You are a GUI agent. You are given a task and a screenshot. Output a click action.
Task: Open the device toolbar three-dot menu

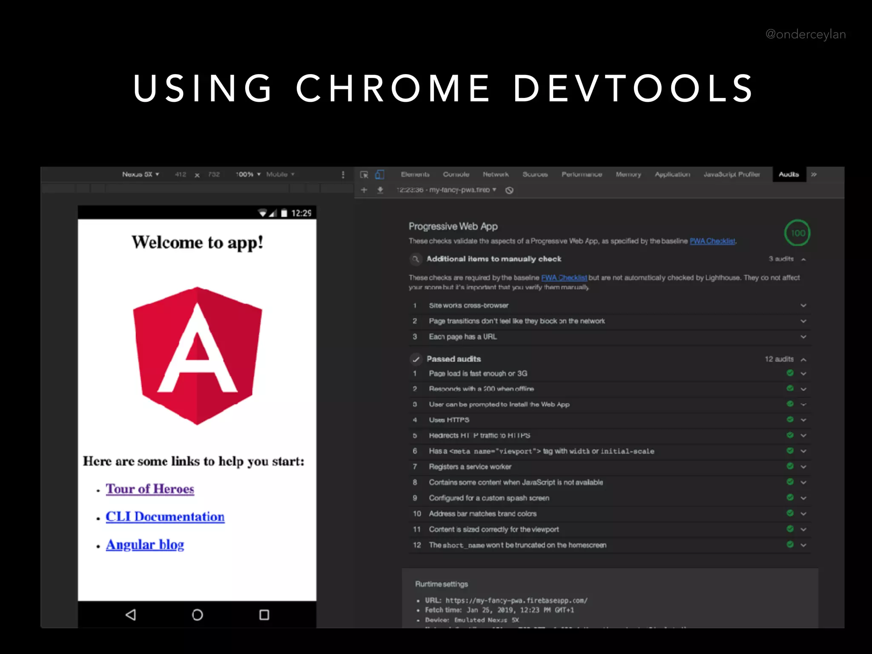pyautogui.click(x=343, y=175)
